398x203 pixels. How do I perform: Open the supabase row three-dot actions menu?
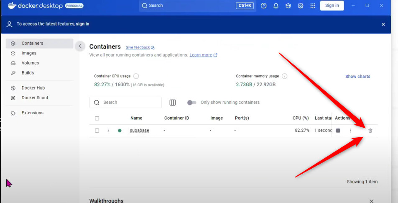point(350,131)
